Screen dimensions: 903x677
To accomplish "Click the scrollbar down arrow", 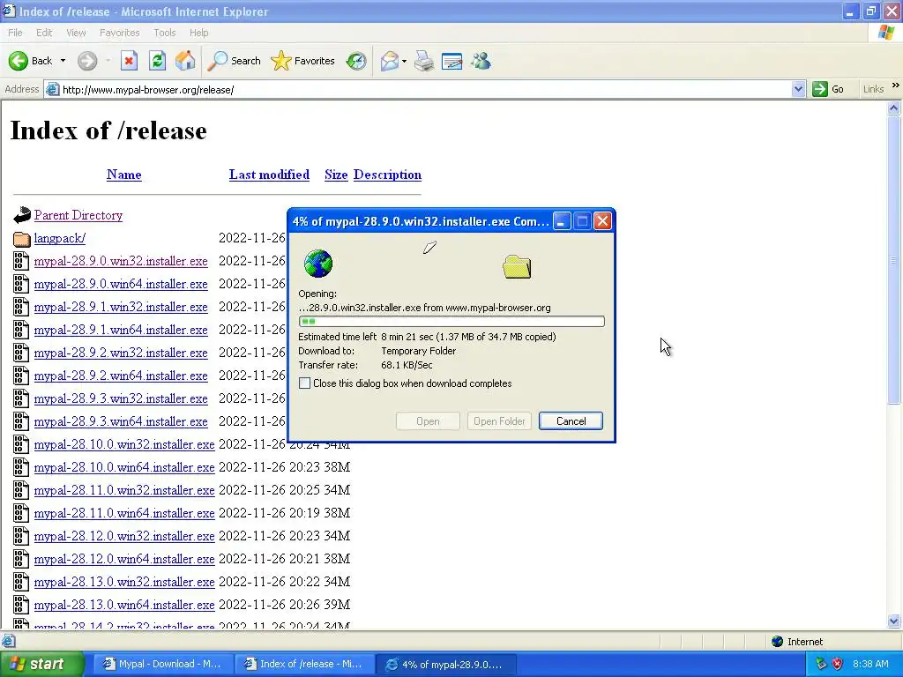I will 894,621.
